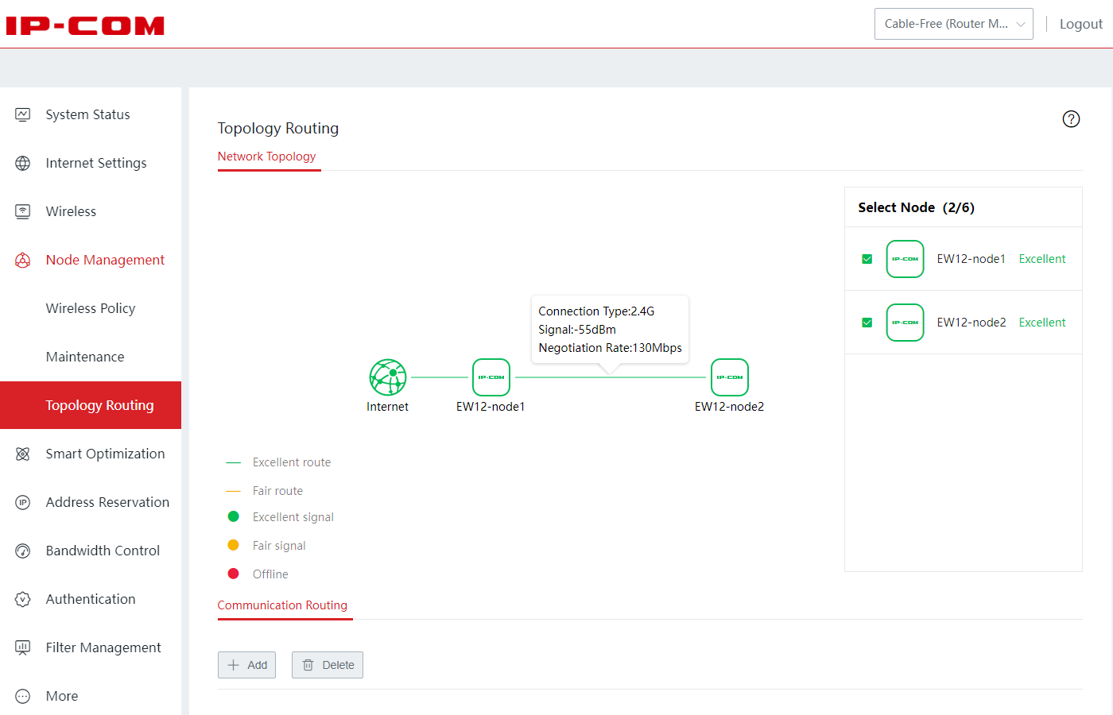Click the Internet Settings globe icon
This screenshot has width=1113, height=715.
pos(23,164)
